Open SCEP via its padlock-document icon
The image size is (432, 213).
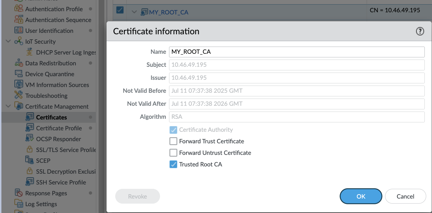[29, 160]
